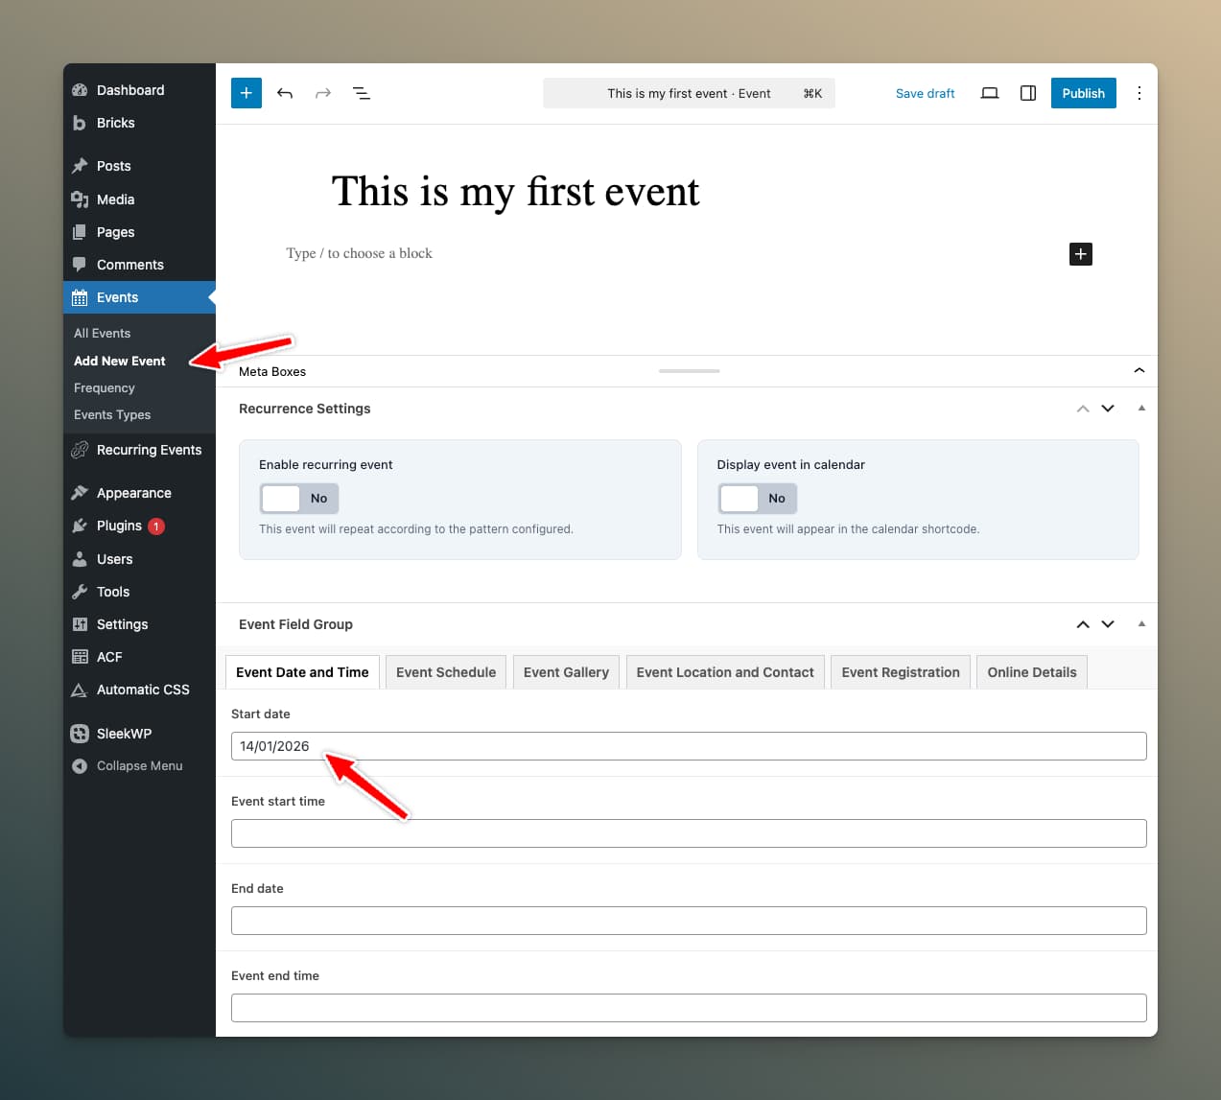Image resolution: width=1221 pixels, height=1100 pixels.
Task: Collapse the Event Field Group panel
Action: [x=1140, y=624]
